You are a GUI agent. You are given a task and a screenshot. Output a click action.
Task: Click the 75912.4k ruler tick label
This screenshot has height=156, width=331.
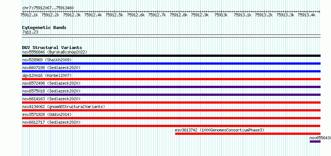click(93, 15)
